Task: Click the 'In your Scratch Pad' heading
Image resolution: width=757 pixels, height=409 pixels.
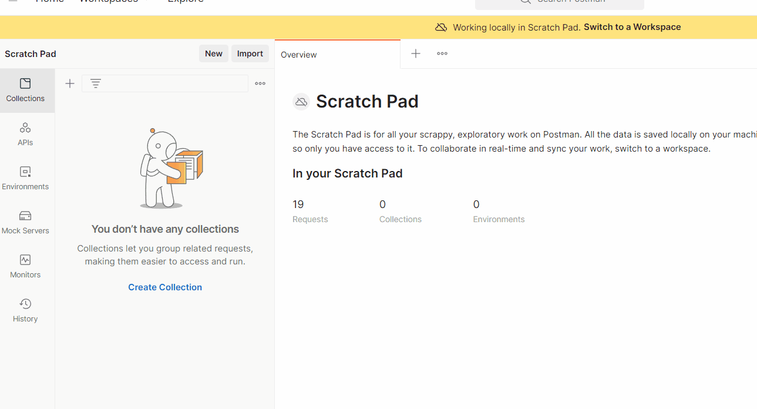Action: pyautogui.click(x=348, y=173)
